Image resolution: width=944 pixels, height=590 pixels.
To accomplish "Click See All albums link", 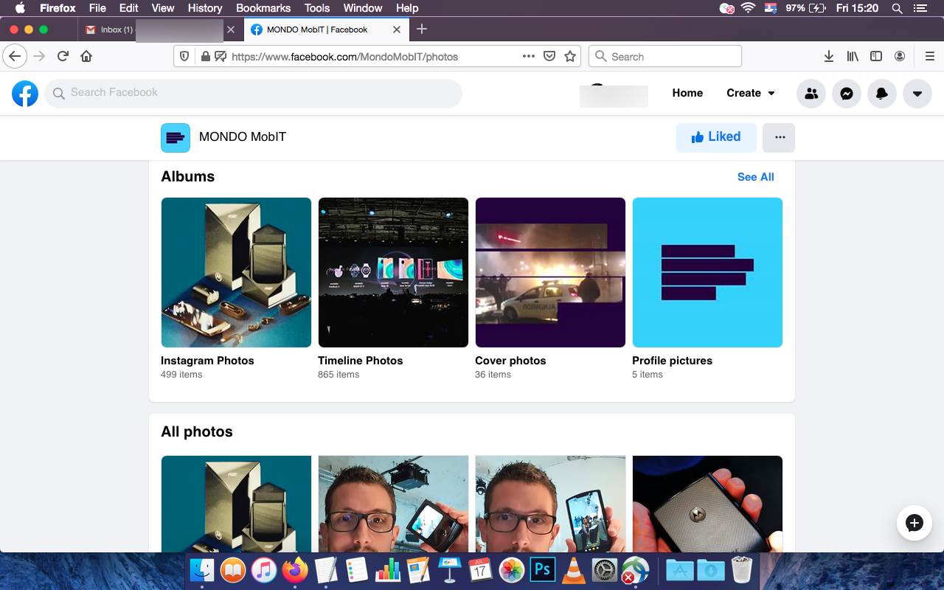I will pyautogui.click(x=755, y=177).
